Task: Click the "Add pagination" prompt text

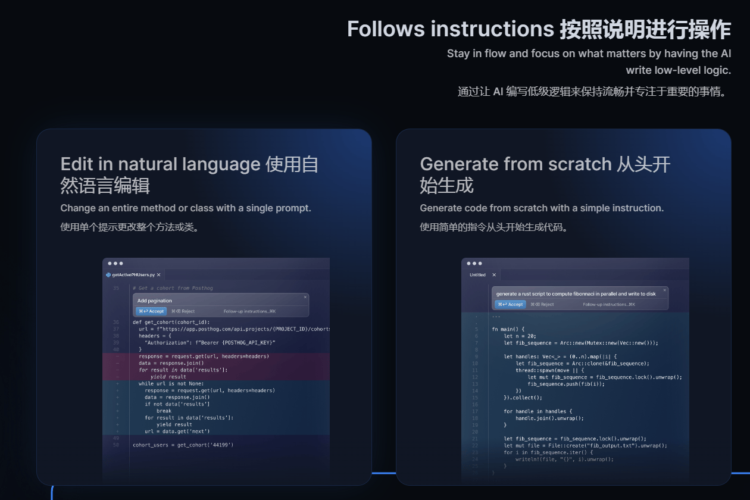Action: click(x=155, y=301)
